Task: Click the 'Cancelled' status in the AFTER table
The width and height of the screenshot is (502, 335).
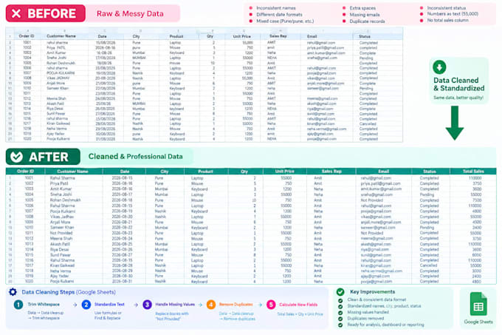Action: pos(428,265)
